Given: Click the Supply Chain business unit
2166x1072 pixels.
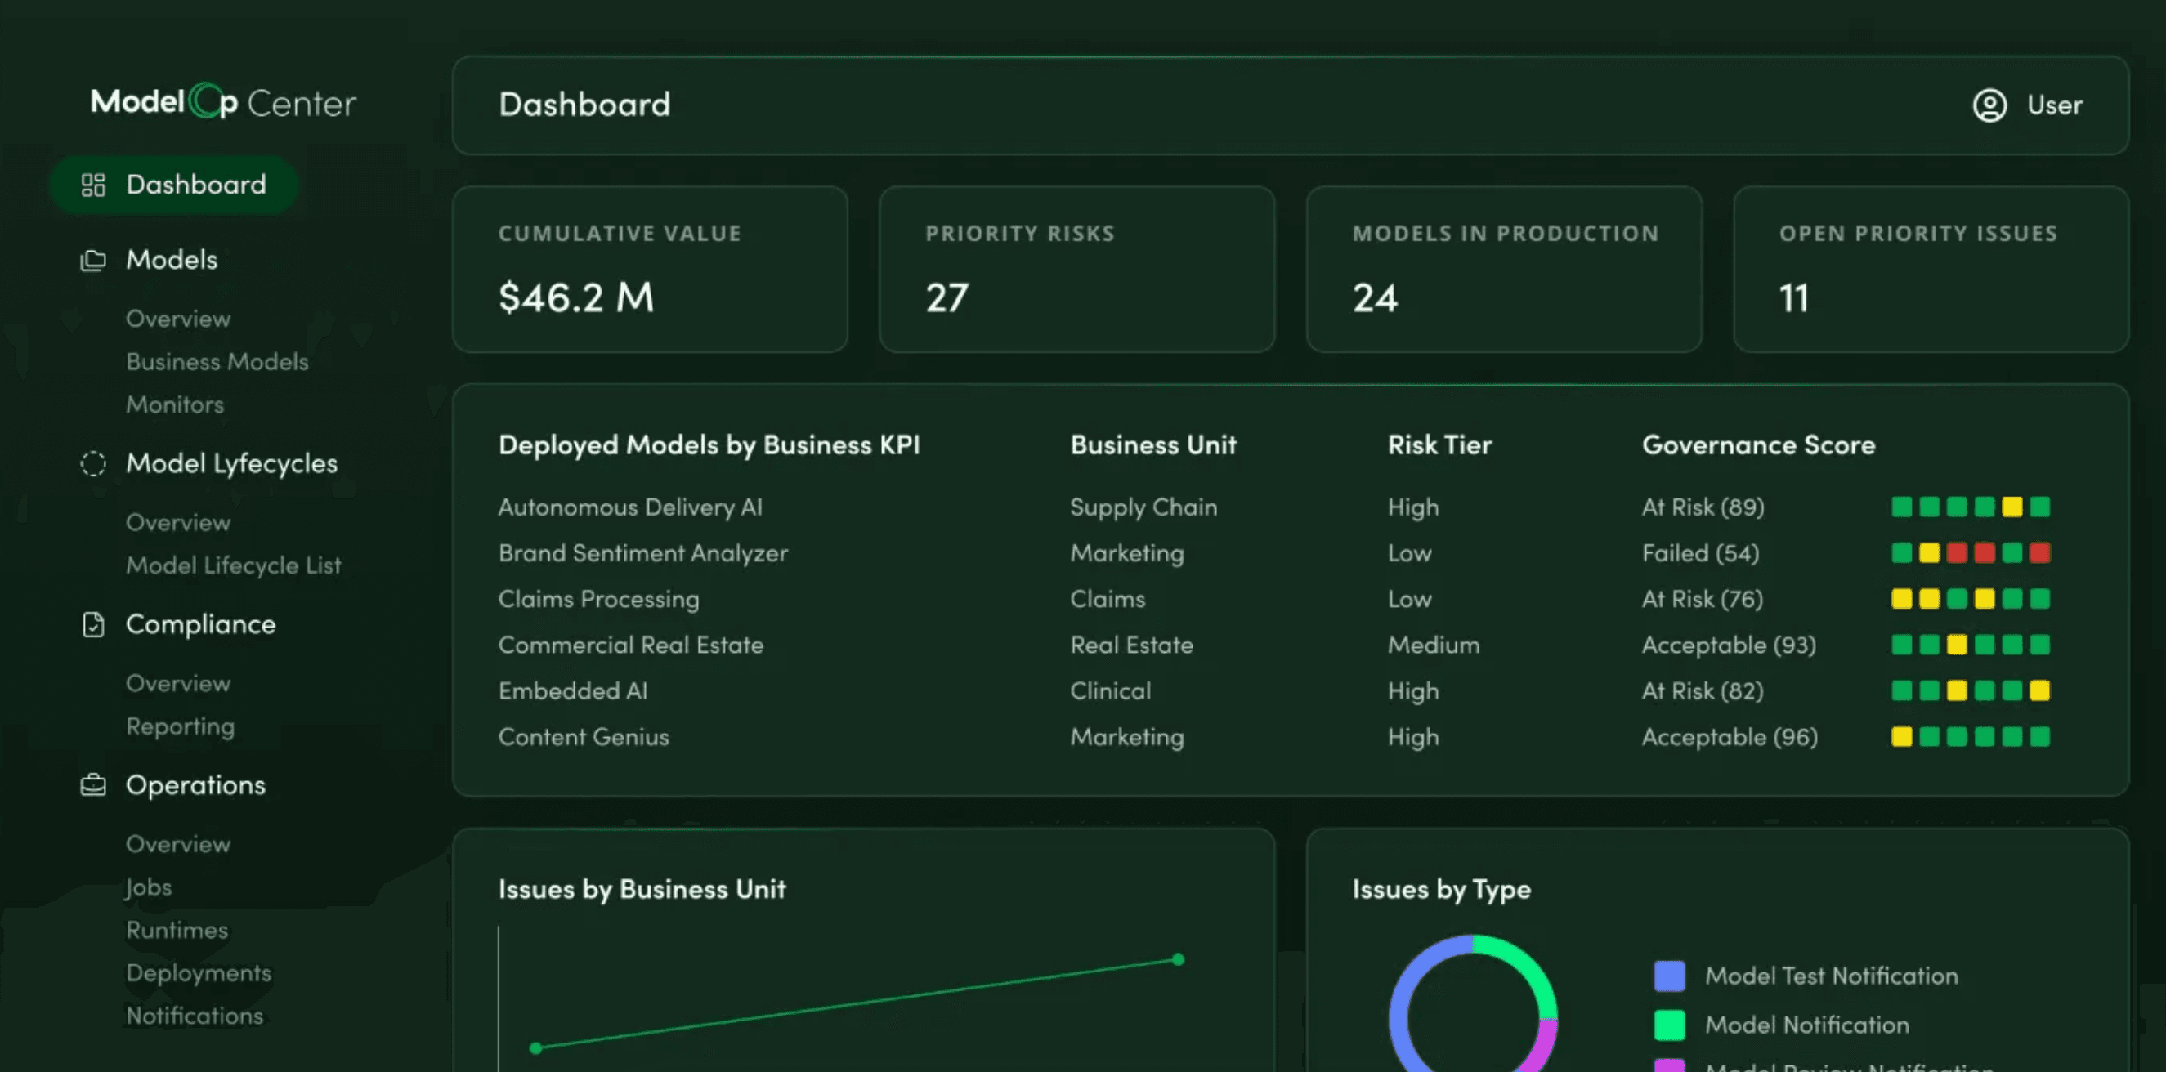Looking at the screenshot, I should pos(1143,508).
